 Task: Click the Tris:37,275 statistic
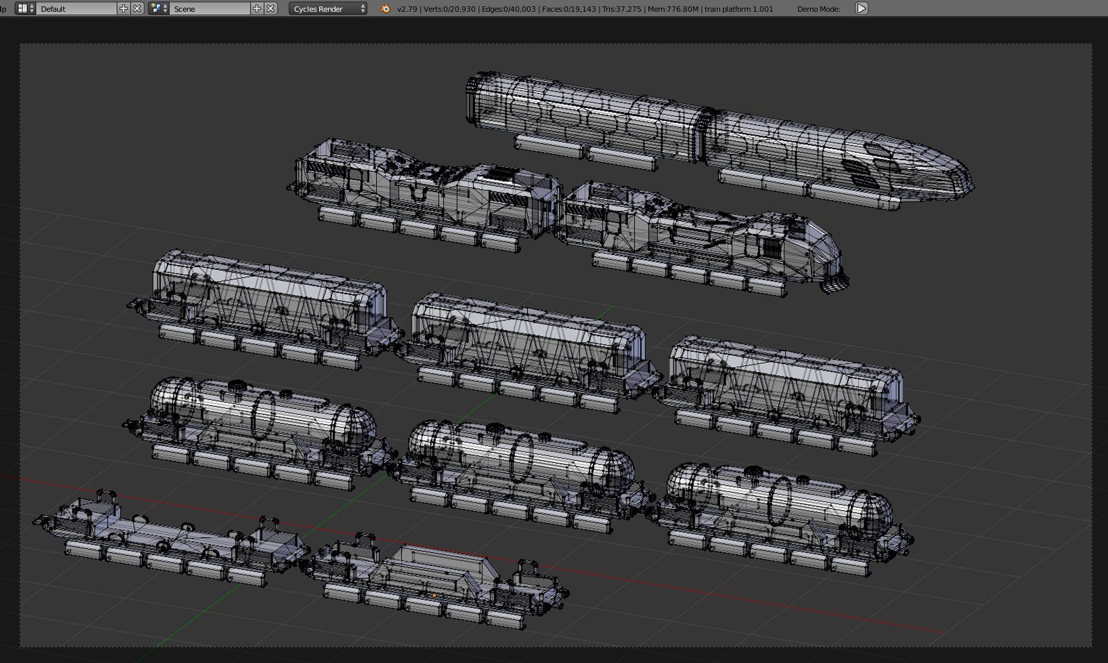622,9
